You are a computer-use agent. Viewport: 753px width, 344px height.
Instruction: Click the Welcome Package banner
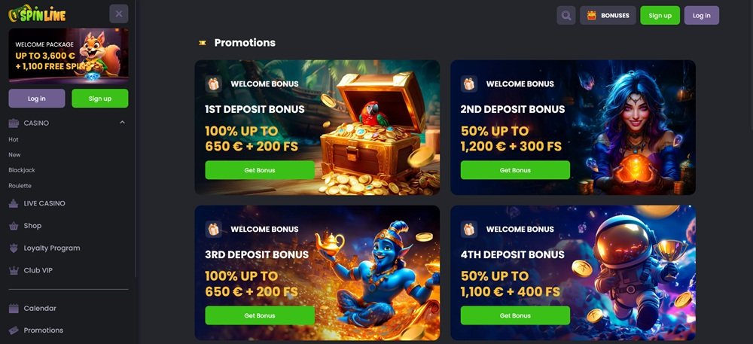69,56
